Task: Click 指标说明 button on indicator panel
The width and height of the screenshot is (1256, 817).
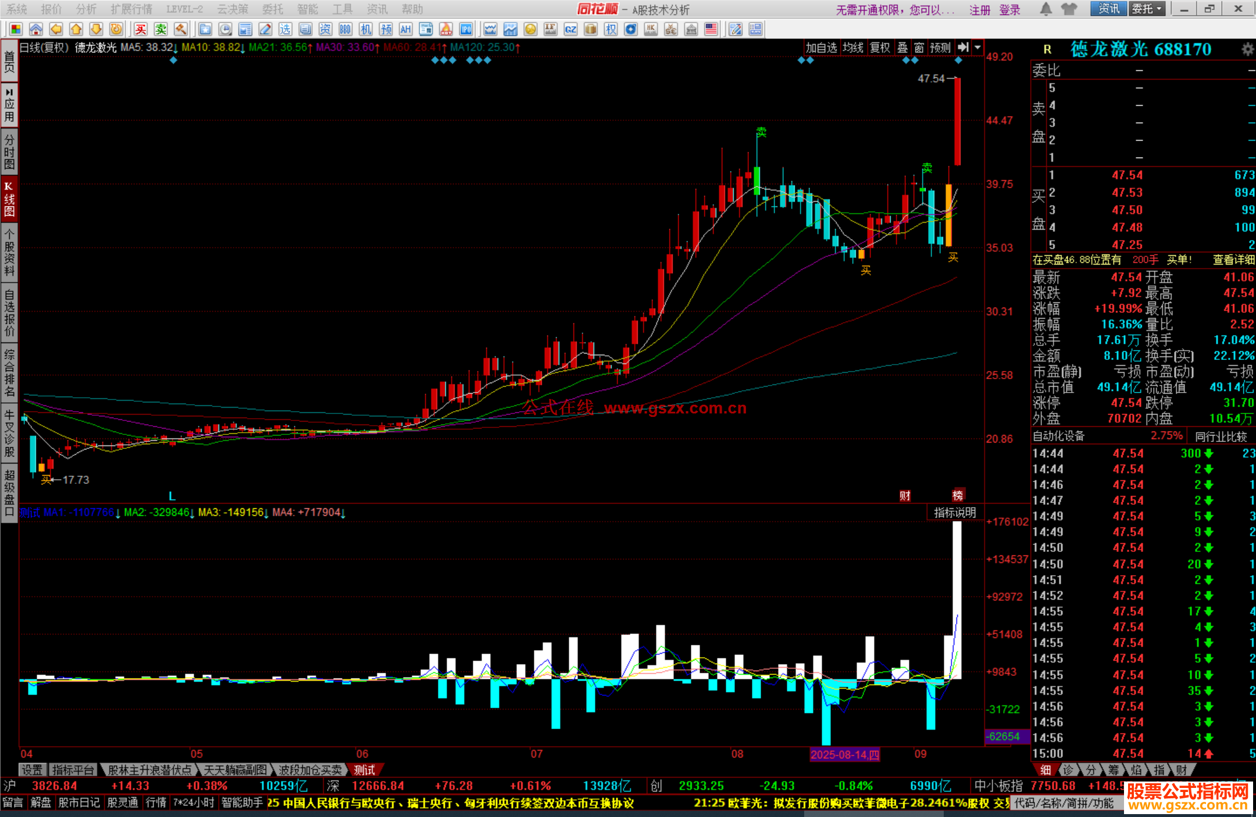Action: coord(954,512)
